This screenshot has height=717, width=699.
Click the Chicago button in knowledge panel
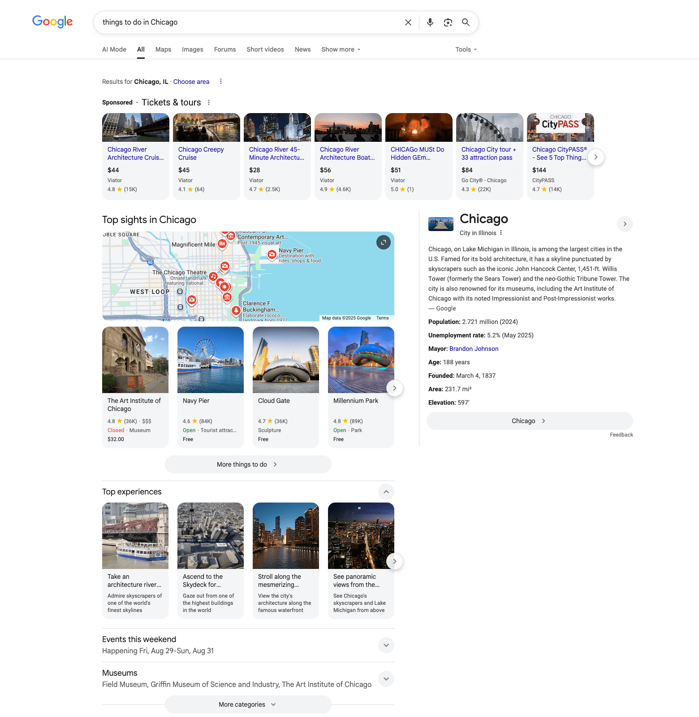(530, 421)
